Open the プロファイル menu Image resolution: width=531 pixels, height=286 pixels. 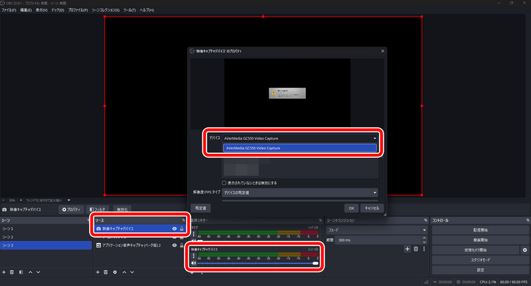(78, 10)
